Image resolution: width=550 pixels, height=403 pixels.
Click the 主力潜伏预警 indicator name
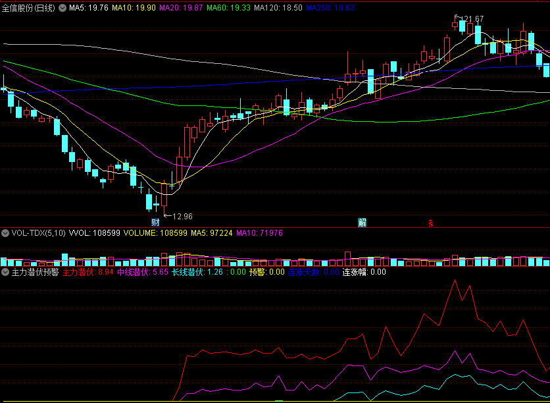point(35,272)
